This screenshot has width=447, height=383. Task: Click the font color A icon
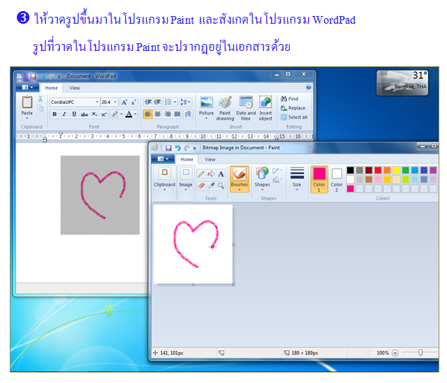(x=129, y=114)
